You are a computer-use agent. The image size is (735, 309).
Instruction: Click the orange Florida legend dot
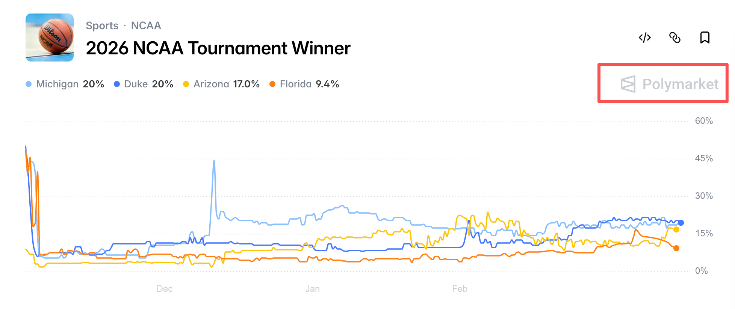[x=272, y=84]
